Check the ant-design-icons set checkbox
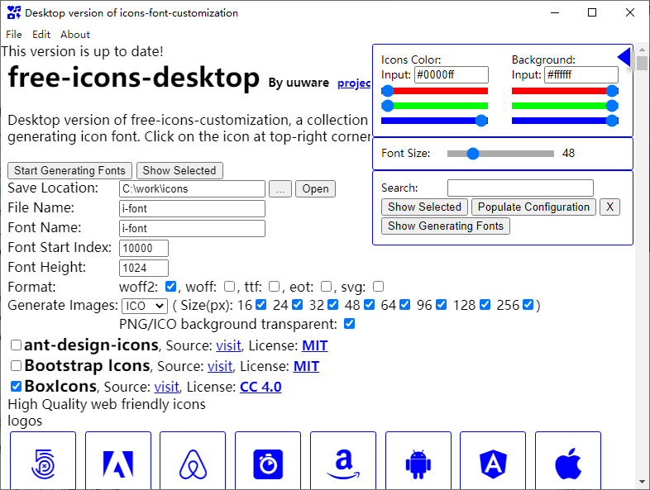Image resolution: width=650 pixels, height=490 pixels. 16,345
